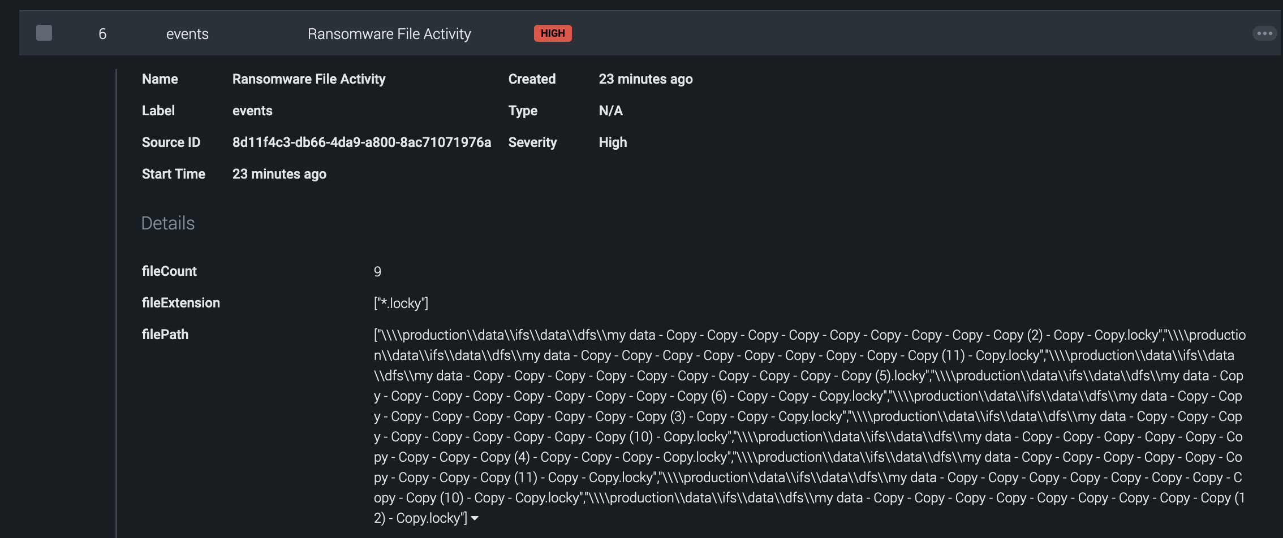
Task: Click the fileCount value 9
Action: tap(377, 272)
